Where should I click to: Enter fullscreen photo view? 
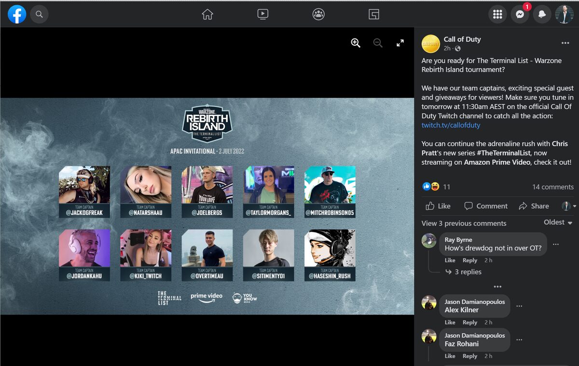point(400,43)
